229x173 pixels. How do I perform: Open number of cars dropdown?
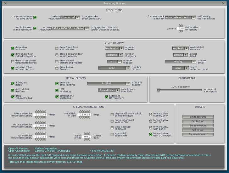[114, 68]
